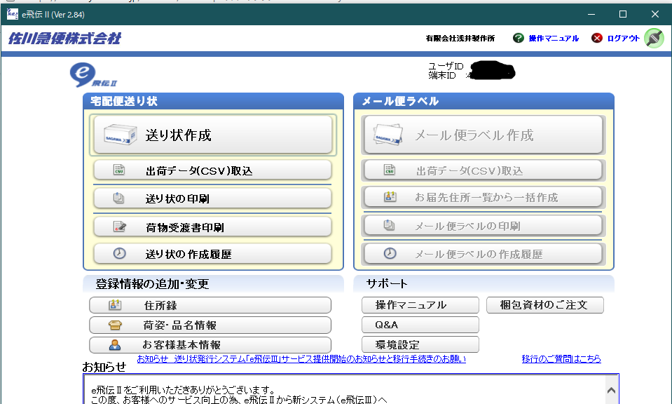Click the app icon in the title bar

[x=13, y=14]
